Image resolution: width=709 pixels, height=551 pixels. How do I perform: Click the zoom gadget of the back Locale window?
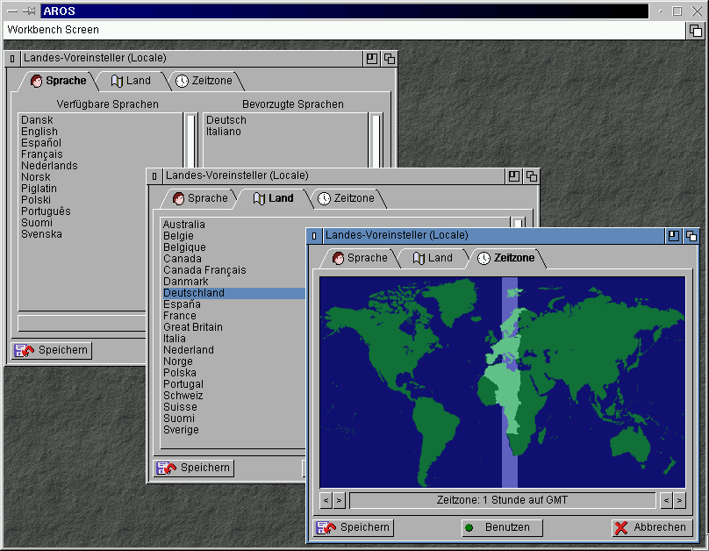point(372,58)
